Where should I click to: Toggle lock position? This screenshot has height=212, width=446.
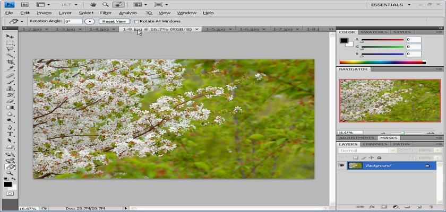point(371,157)
